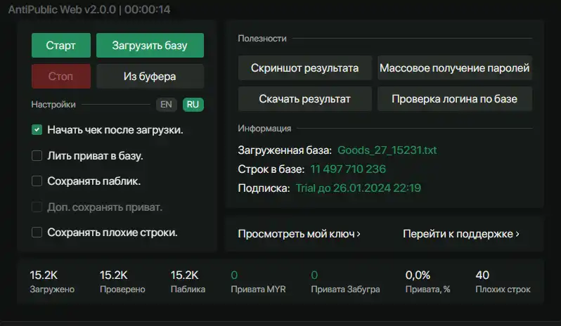Load data with Из буфера button

150,76
